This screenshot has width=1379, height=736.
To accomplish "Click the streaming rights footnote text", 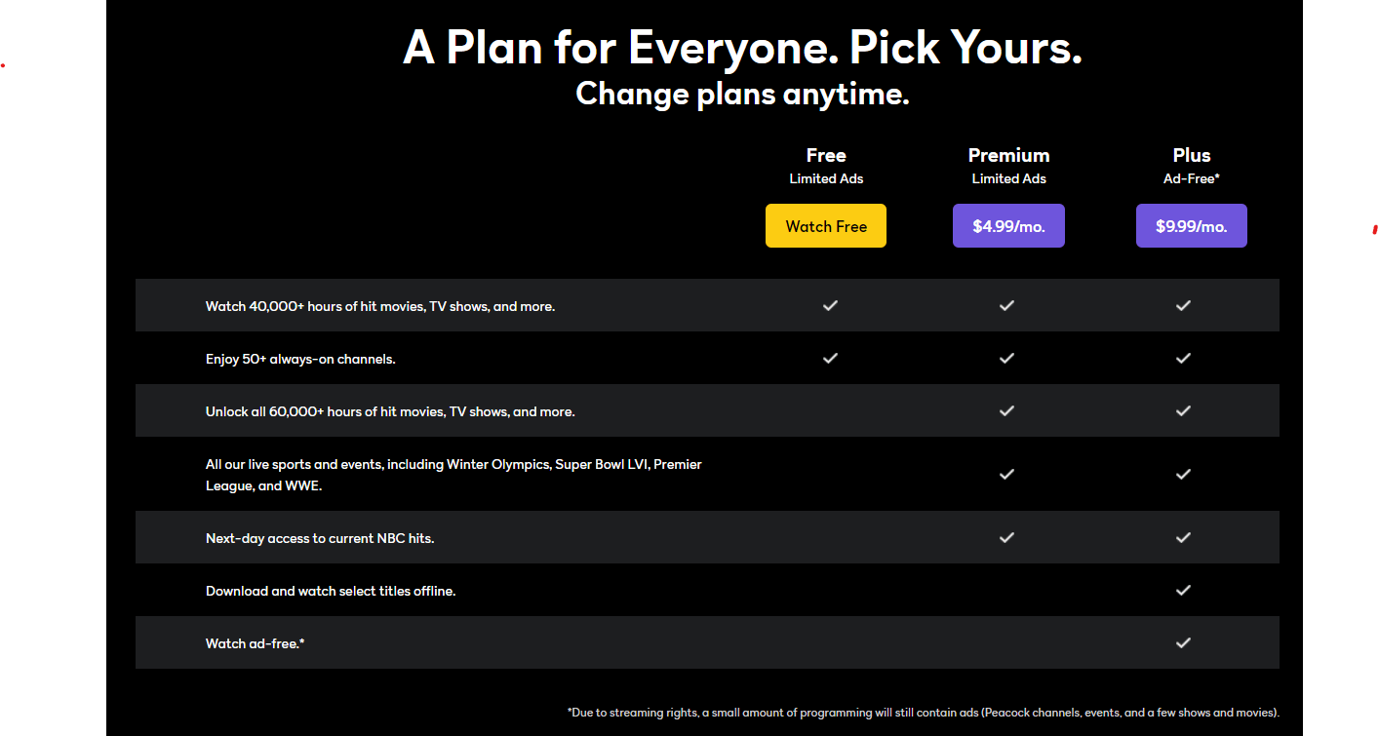I will point(922,713).
